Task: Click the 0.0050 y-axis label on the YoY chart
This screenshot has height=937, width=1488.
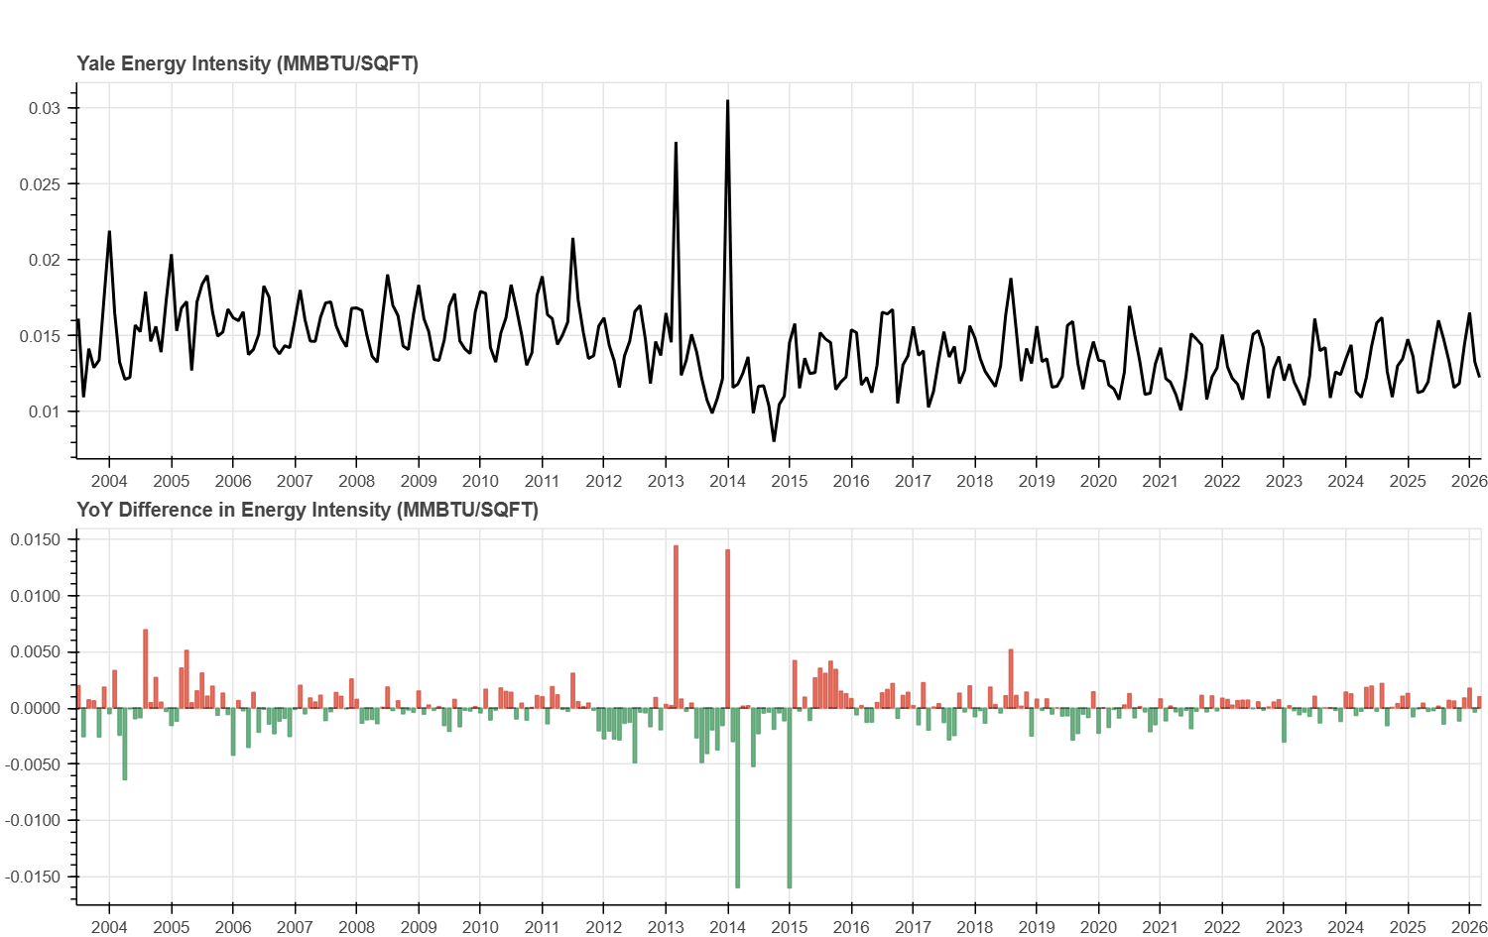Action: (x=36, y=651)
